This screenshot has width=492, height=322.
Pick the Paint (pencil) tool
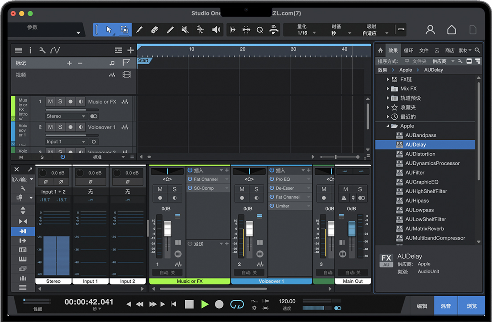tap(170, 30)
